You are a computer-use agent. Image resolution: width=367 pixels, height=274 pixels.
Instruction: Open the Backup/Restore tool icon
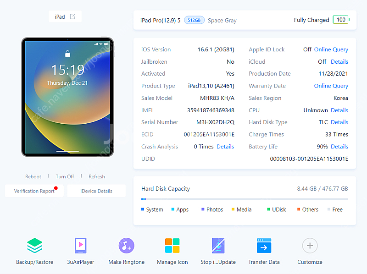35,246
